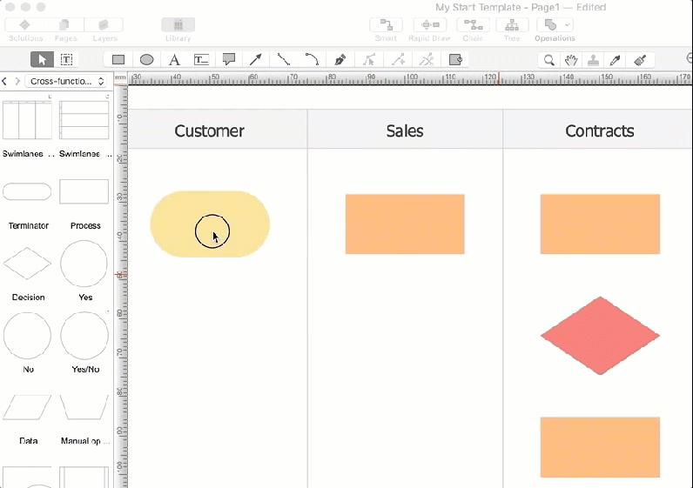The image size is (693, 488).
Task: Select the stamp tool
Action: [593, 60]
